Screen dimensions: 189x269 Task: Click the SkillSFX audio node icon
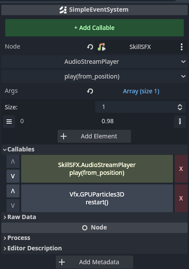pyautogui.click(x=101, y=47)
